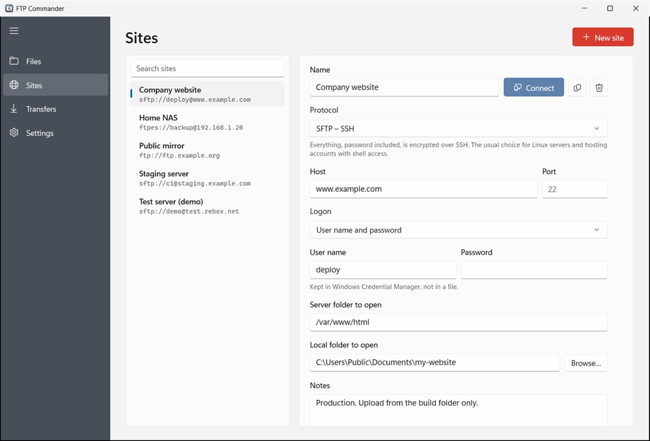Create a new site
Screen dimensions: 650x441
(x=603, y=38)
